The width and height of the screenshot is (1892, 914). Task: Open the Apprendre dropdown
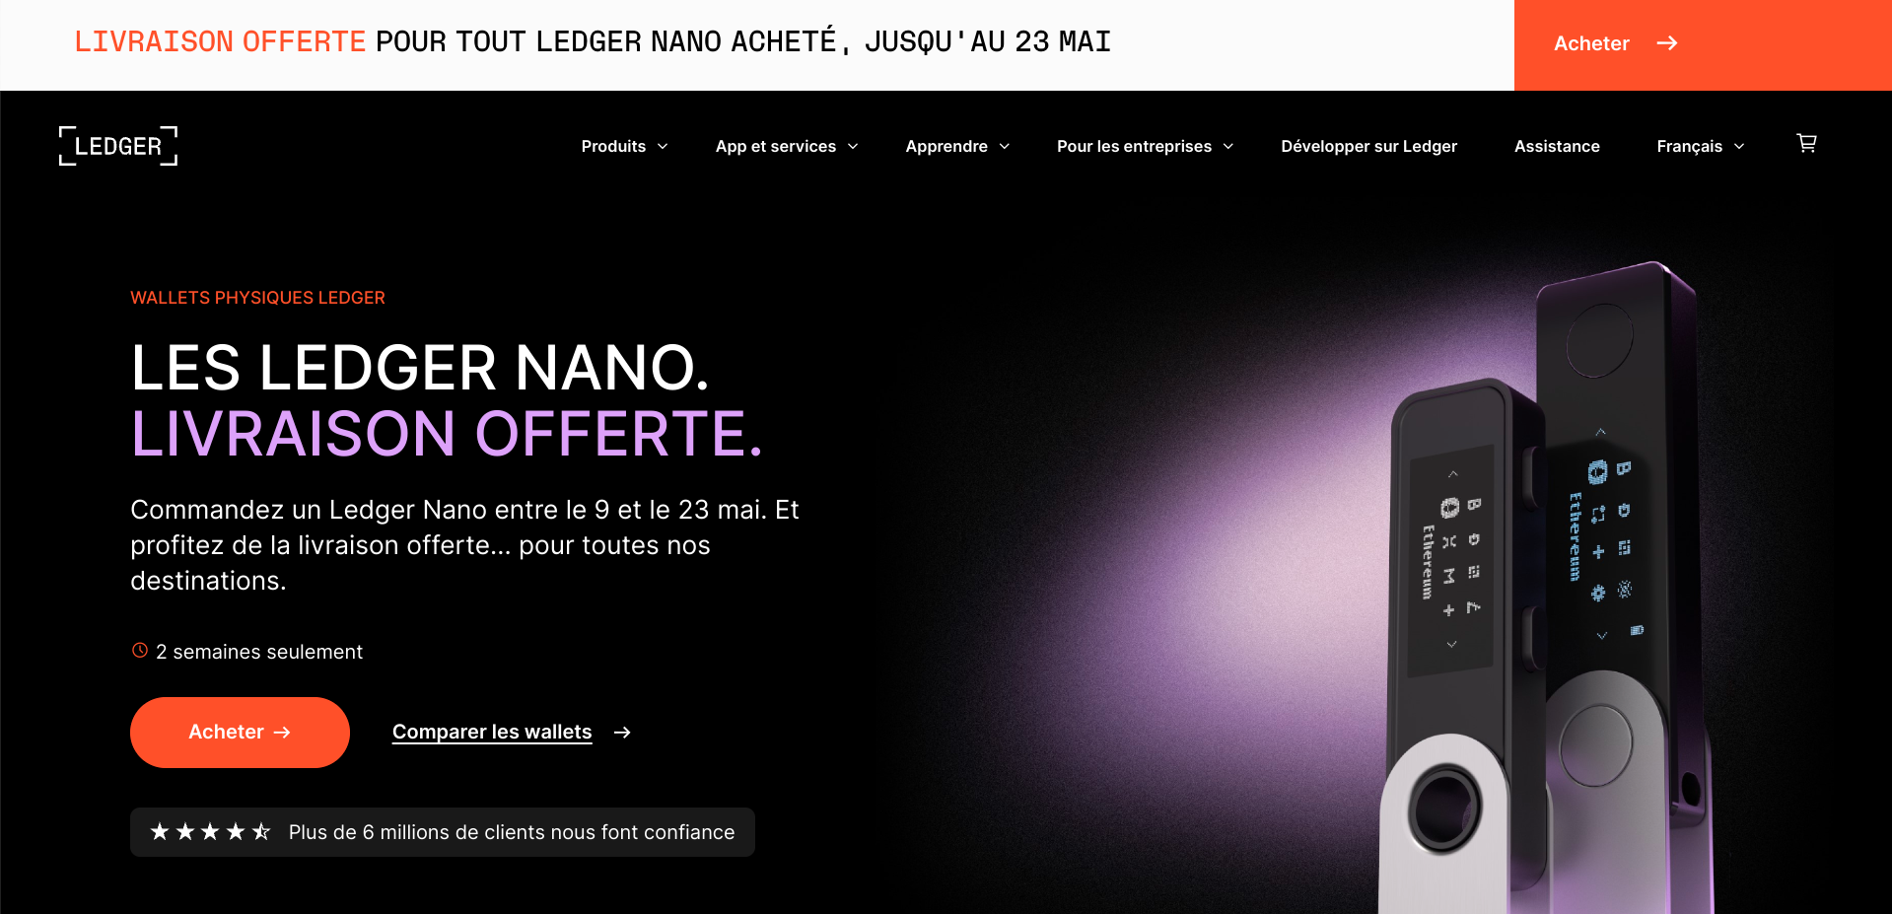point(957,146)
